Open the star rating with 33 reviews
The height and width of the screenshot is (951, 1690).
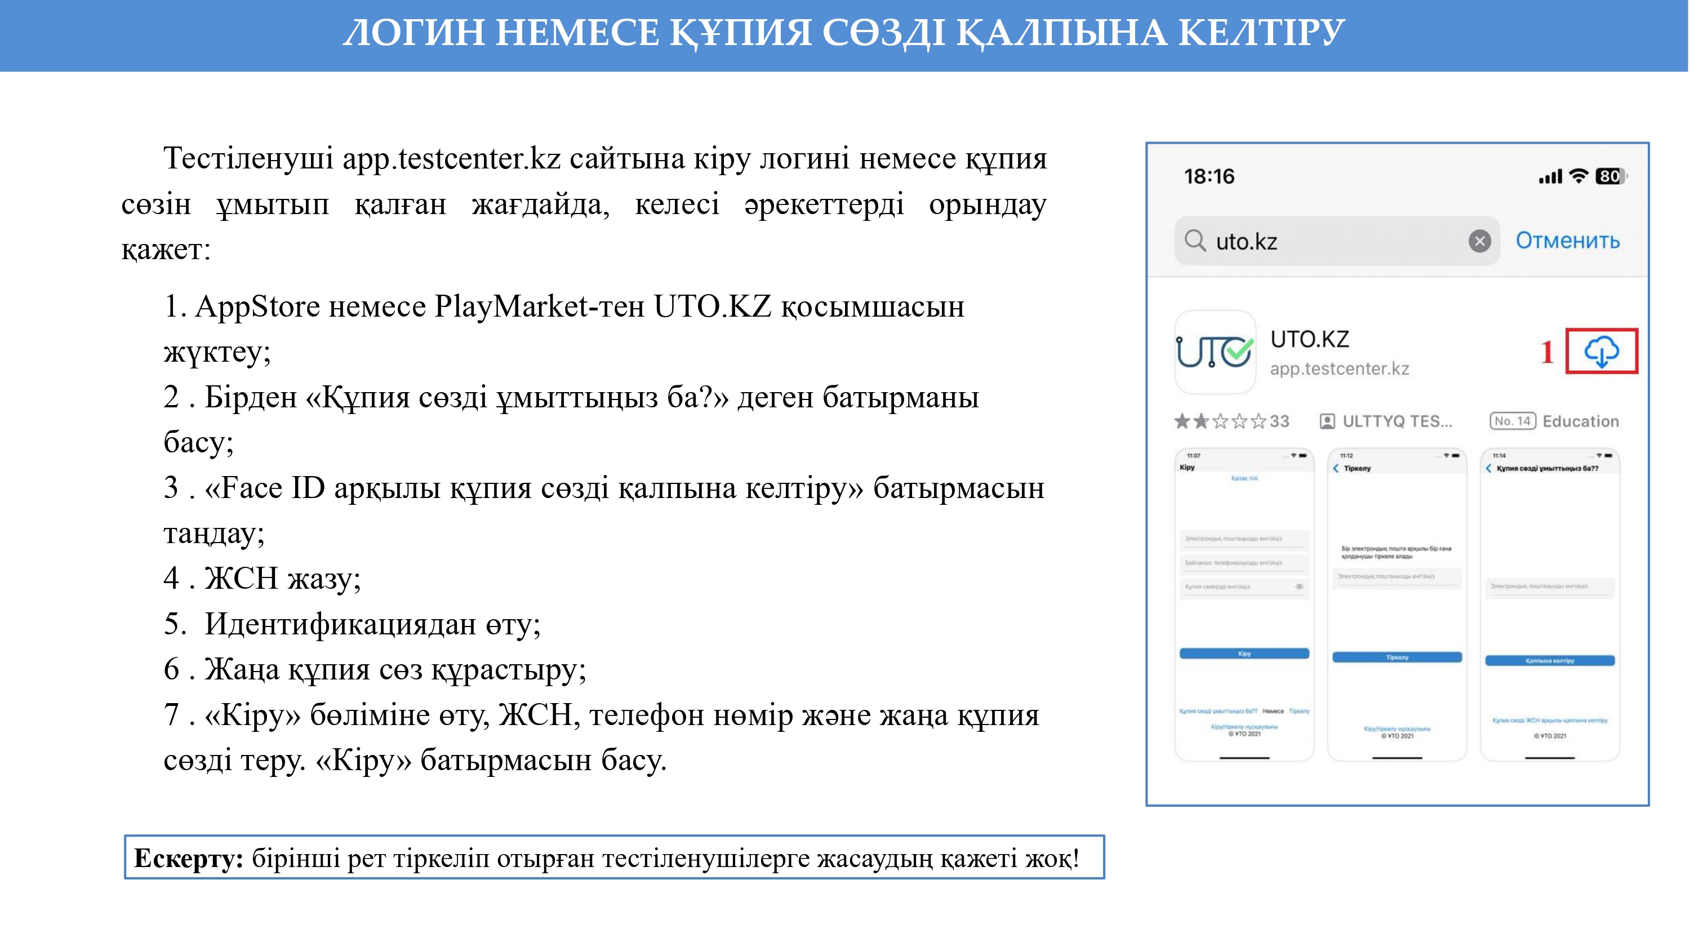pos(1231,421)
